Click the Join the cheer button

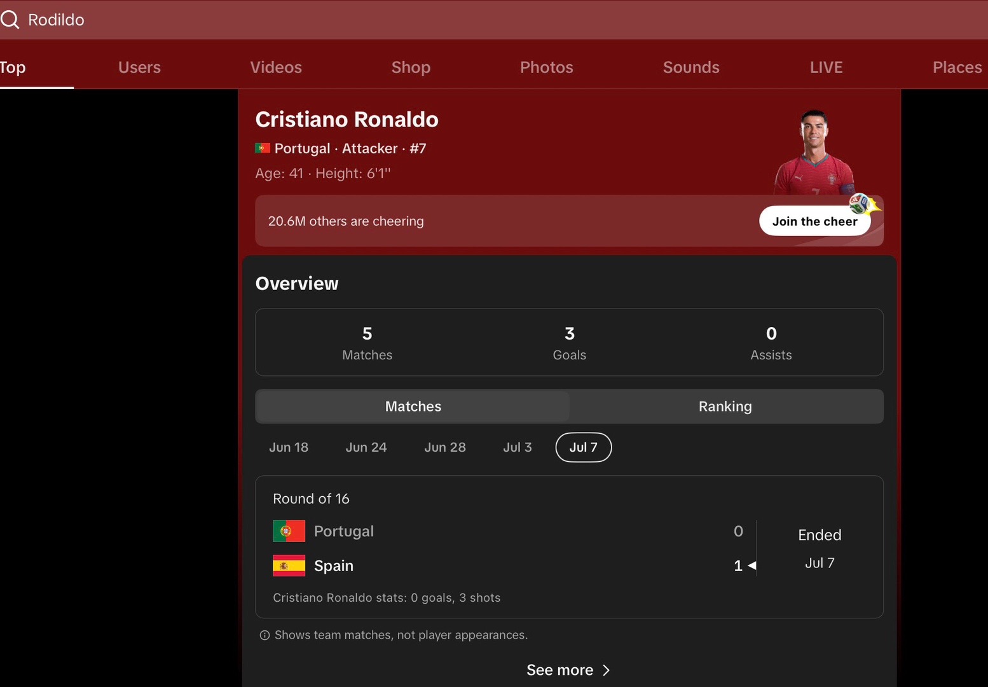coord(814,221)
